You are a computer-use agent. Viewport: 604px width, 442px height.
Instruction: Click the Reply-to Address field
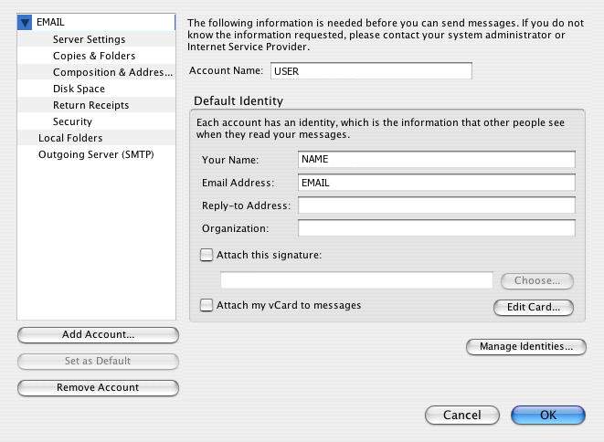pyautogui.click(x=437, y=205)
